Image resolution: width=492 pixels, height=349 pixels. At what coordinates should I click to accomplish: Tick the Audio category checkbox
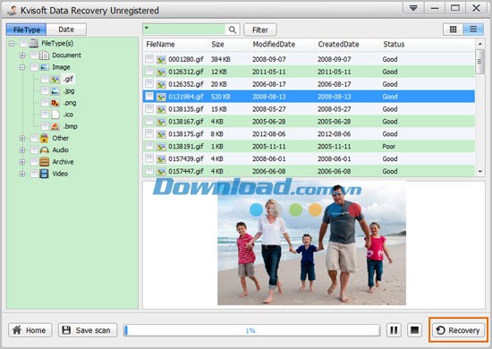pos(34,149)
